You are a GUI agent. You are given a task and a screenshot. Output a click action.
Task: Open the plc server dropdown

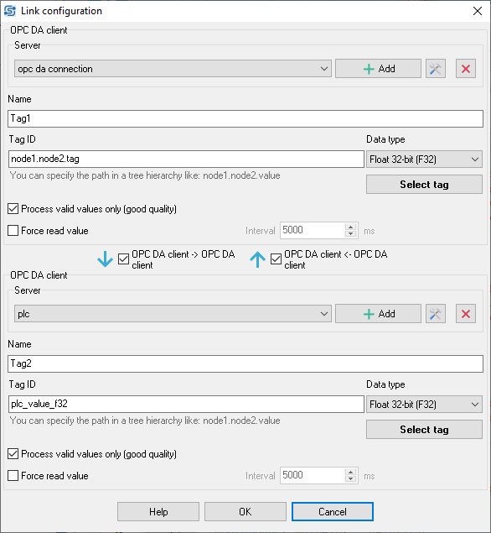click(173, 314)
